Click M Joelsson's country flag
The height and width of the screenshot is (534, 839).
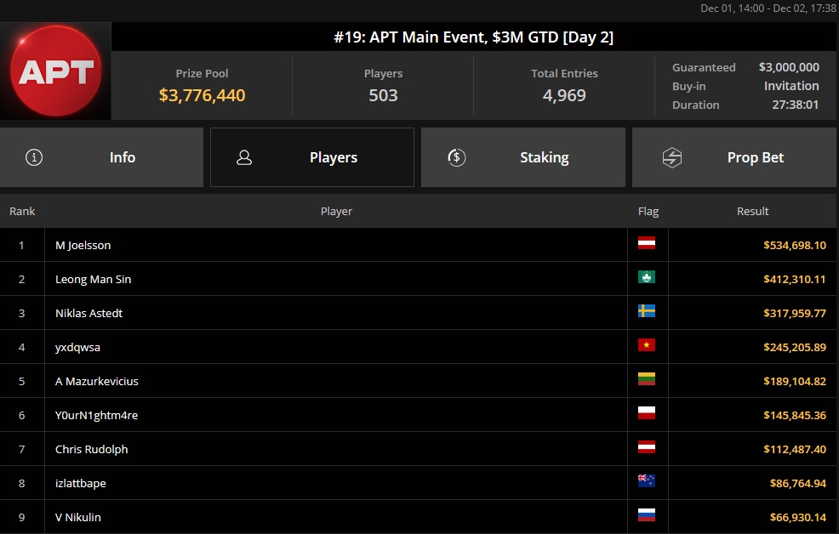click(x=647, y=243)
